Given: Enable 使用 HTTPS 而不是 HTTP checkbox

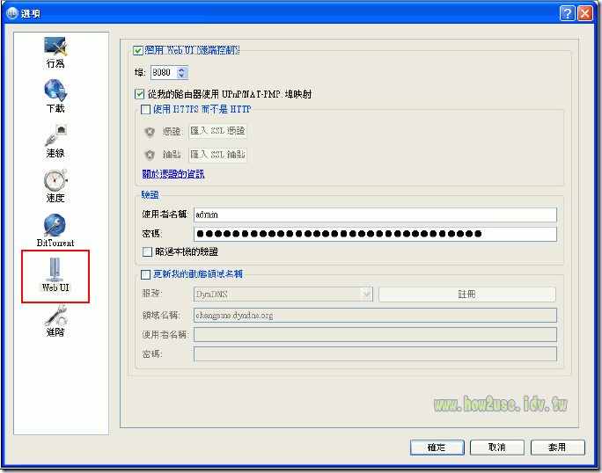Looking at the screenshot, I should (x=146, y=110).
